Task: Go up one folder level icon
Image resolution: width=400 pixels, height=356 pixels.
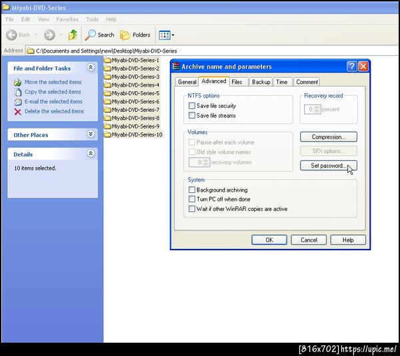Action: point(73,35)
